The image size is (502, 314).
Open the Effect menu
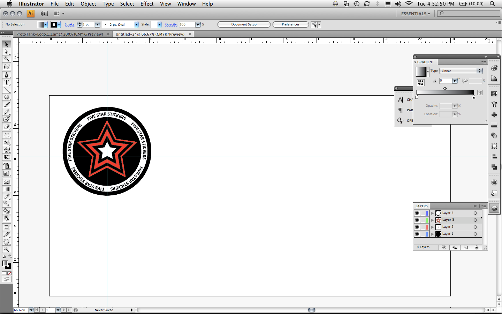pos(147,4)
